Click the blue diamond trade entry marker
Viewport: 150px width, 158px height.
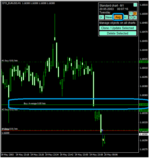[102, 130]
